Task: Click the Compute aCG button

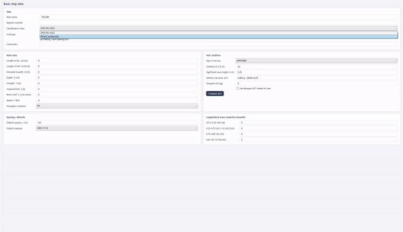Action: 215,94
